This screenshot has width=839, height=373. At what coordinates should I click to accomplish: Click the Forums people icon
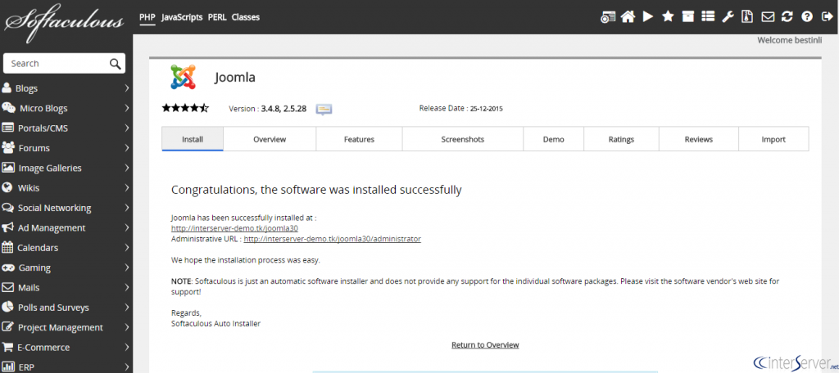point(8,147)
